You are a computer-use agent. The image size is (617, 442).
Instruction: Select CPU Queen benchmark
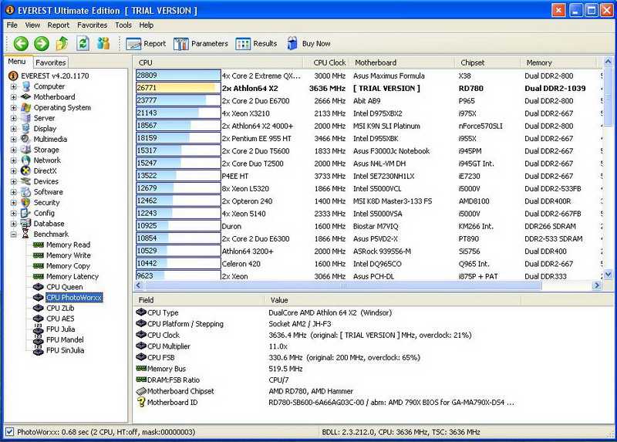pos(64,287)
